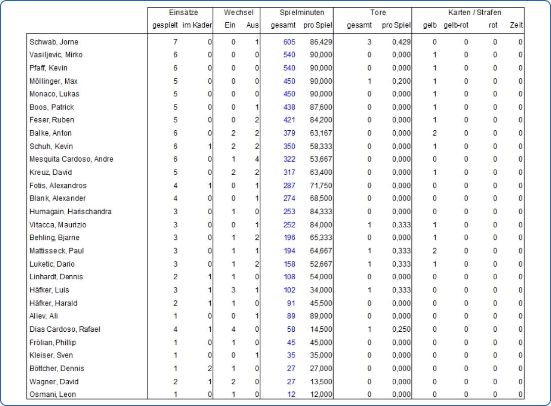The width and height of the screenshot is (551, 406).
Task: Open the 438 minutes link for Boos
Action: coord(290,107)
